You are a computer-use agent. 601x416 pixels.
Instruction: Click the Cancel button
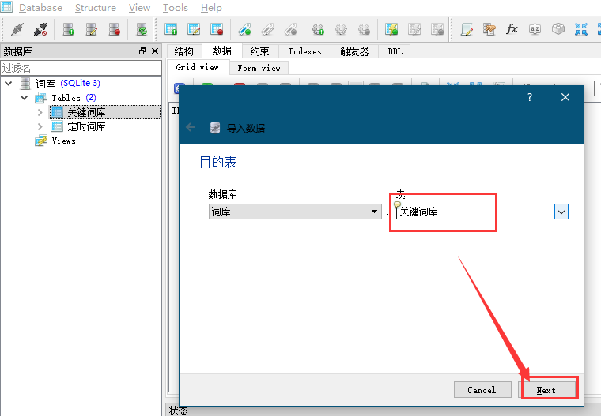[x=482, y=389]
